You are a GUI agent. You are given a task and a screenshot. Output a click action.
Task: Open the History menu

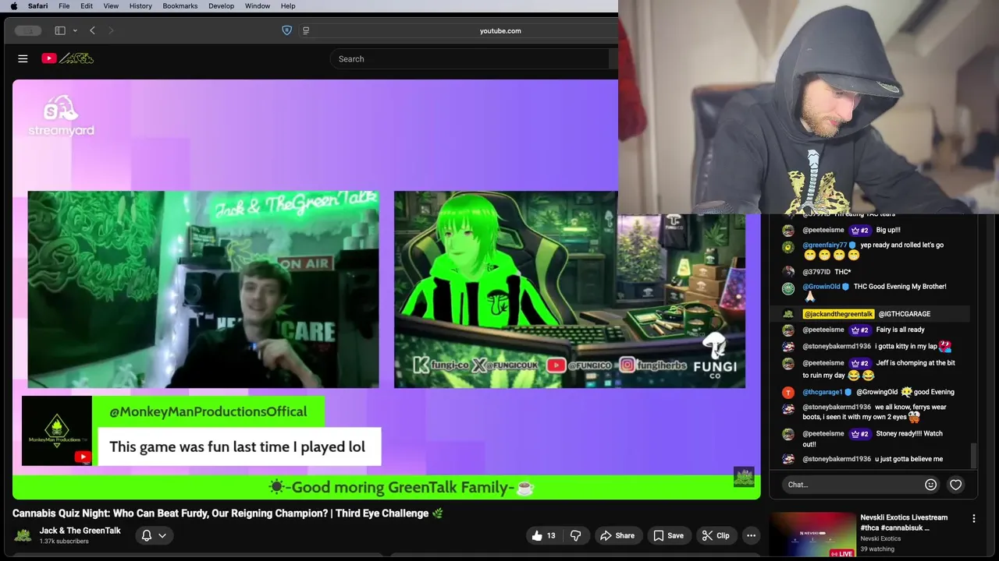click(x=140, y=5)
